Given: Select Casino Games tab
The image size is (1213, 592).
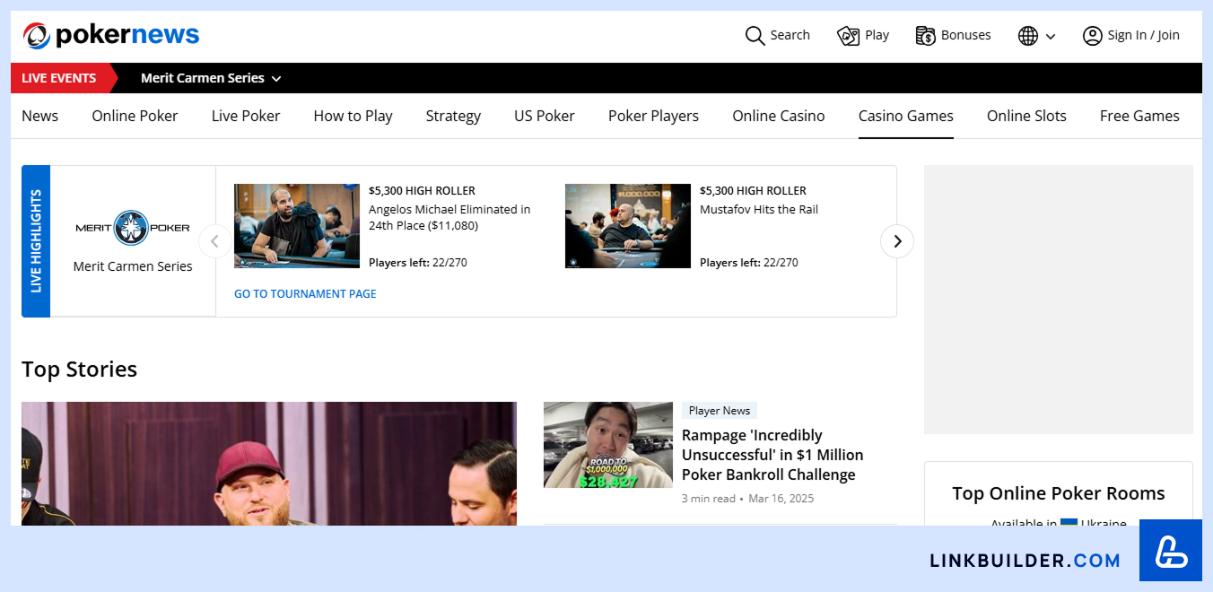Looking at the screenshot, I should pos(906,116).
